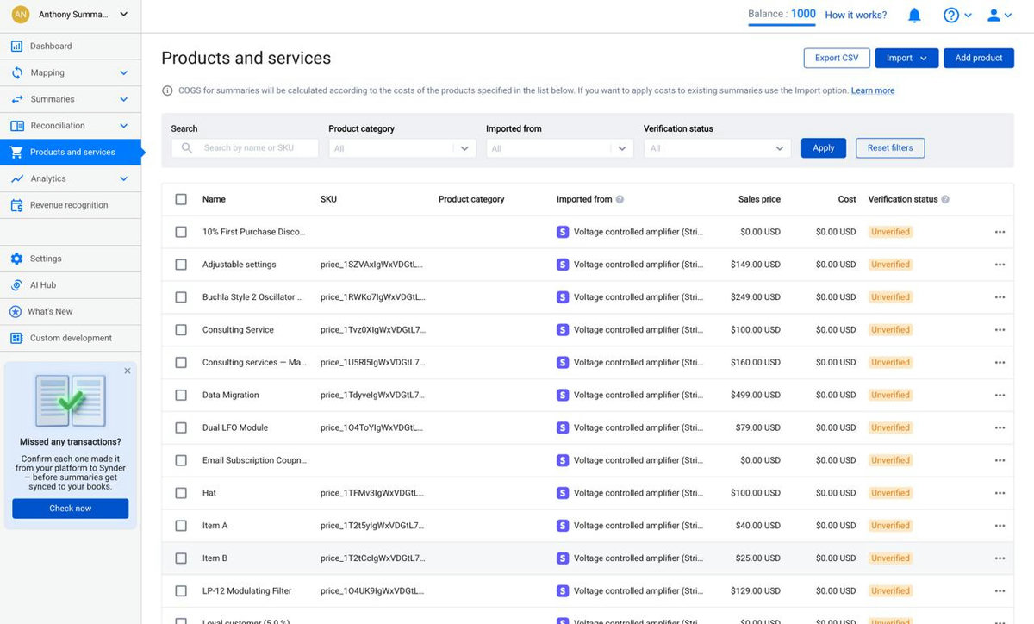Click the Balance 1000 indicator

click(x=782, y=14)
